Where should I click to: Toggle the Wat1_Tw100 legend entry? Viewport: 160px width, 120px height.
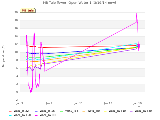tap(45, 115)
